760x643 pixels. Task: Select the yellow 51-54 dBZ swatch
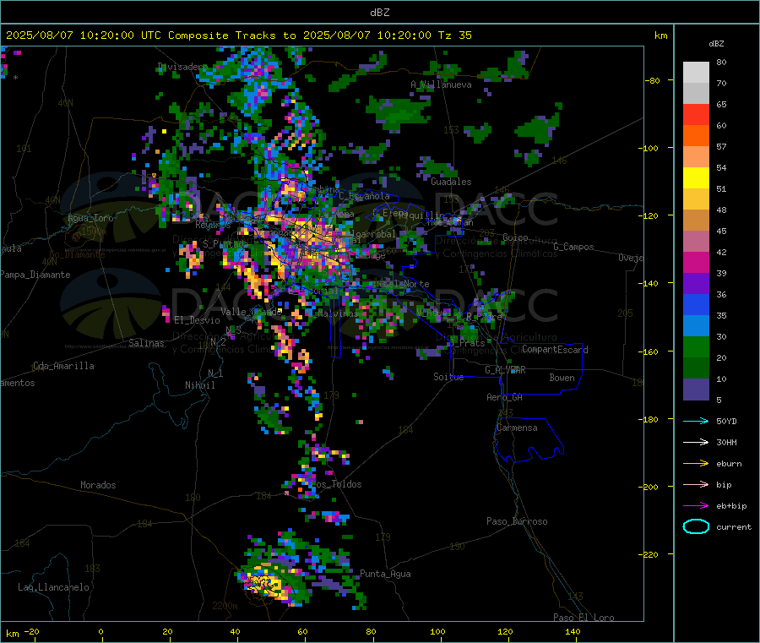click(696, 178)
